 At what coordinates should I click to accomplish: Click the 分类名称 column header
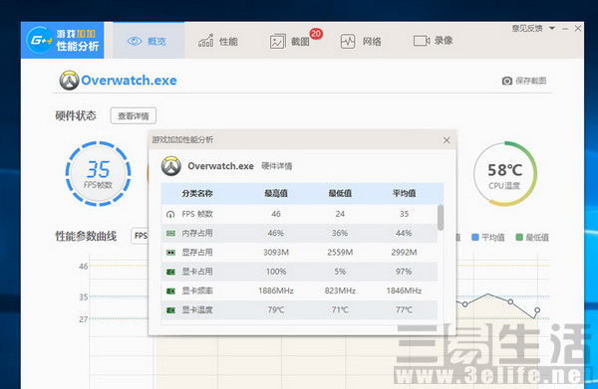coord(197,193)
